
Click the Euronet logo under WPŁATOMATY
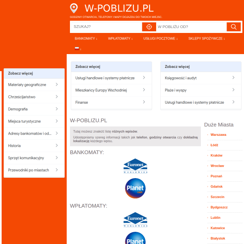point(135,220)
